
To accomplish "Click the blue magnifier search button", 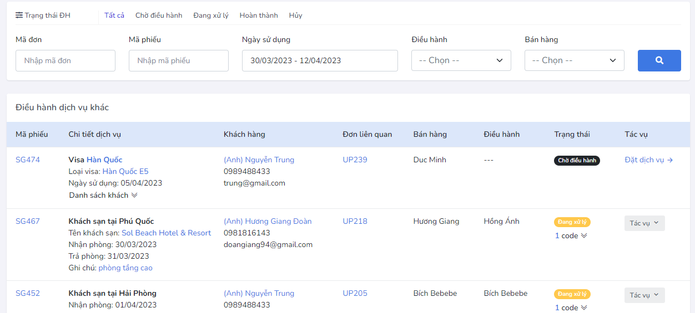I will [x=659, y=60].
